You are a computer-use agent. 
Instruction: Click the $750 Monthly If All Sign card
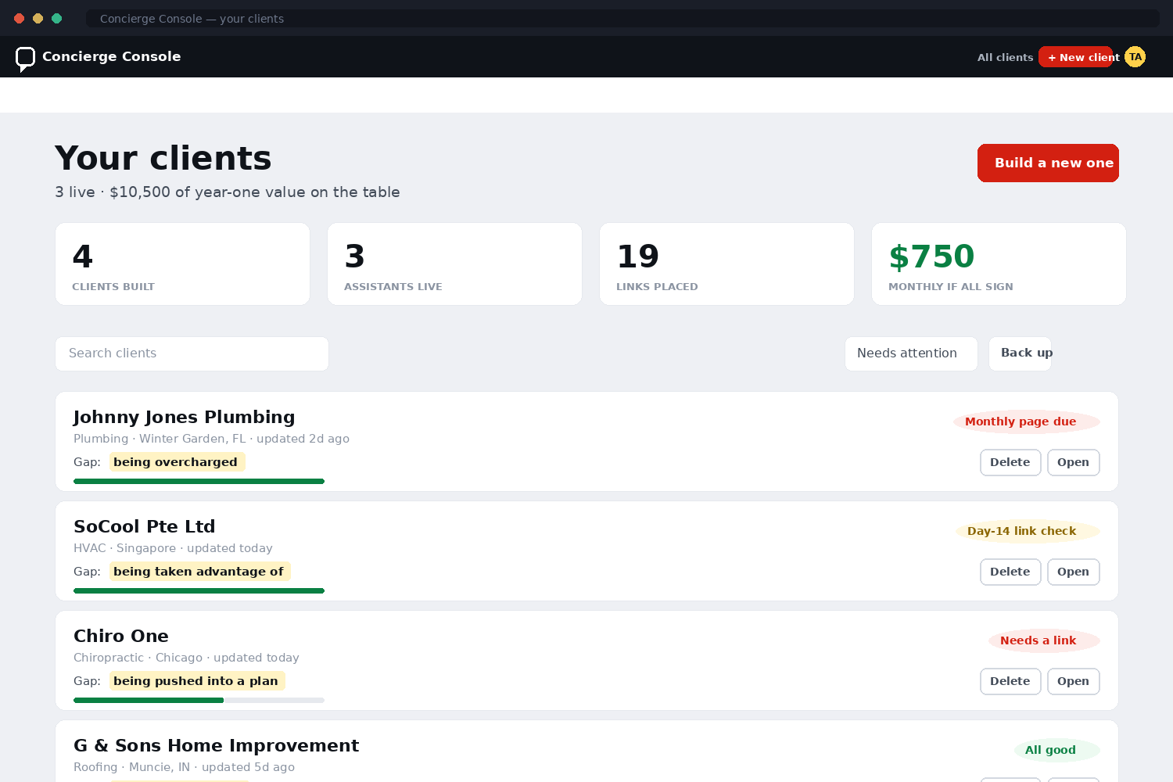tap(999, 264)
